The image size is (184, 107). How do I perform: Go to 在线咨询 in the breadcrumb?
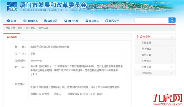pyautogui.click(x=44, y=28)
